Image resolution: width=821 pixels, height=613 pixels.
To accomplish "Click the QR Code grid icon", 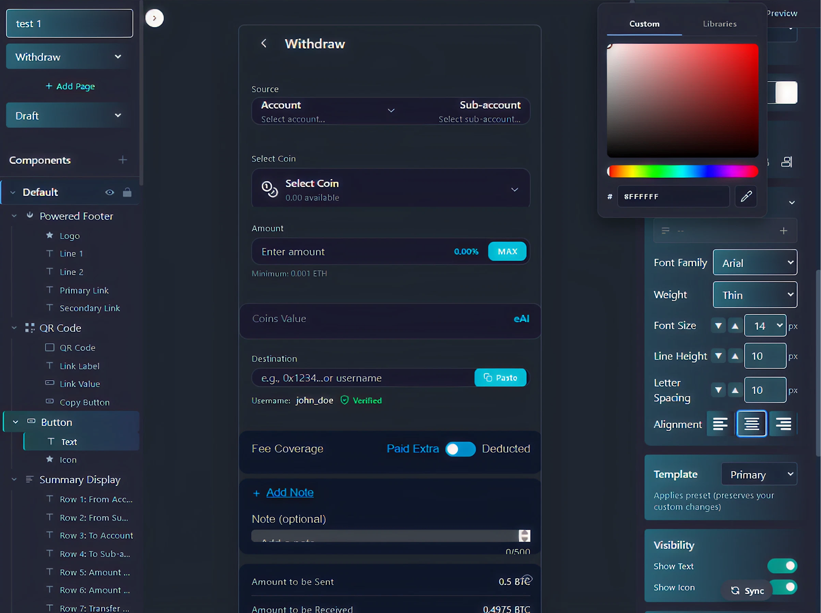I will pos(30,328).
